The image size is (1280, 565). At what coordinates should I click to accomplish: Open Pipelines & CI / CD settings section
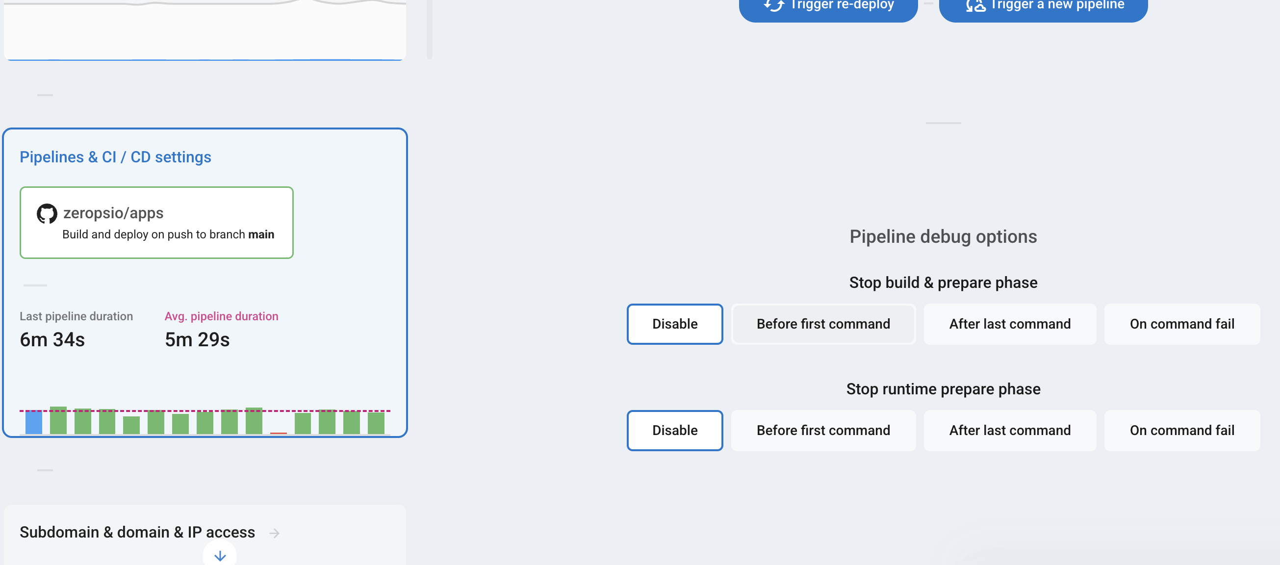(x=115, y=157)
